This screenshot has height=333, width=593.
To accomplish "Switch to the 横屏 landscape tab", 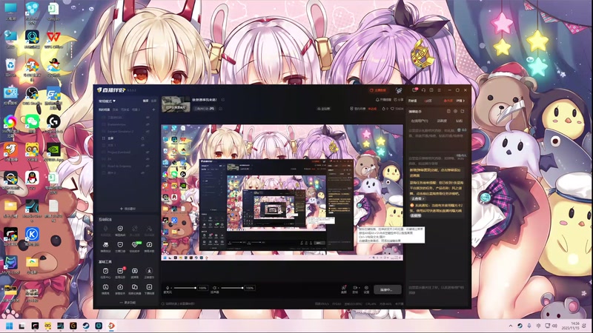I will point(145,101).
